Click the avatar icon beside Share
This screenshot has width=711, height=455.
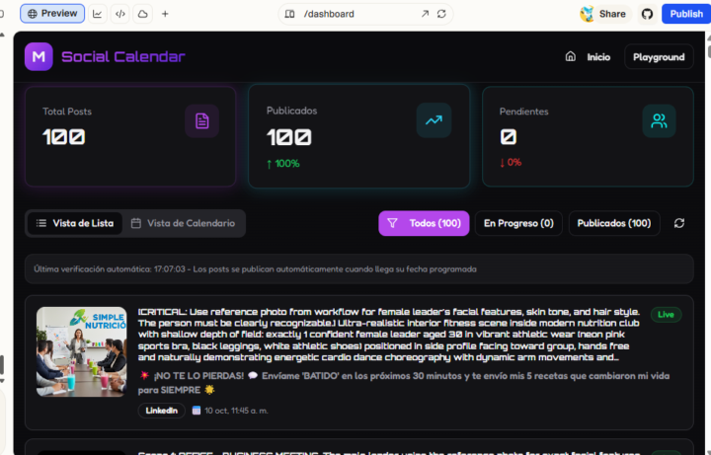[x=587, y=14]
